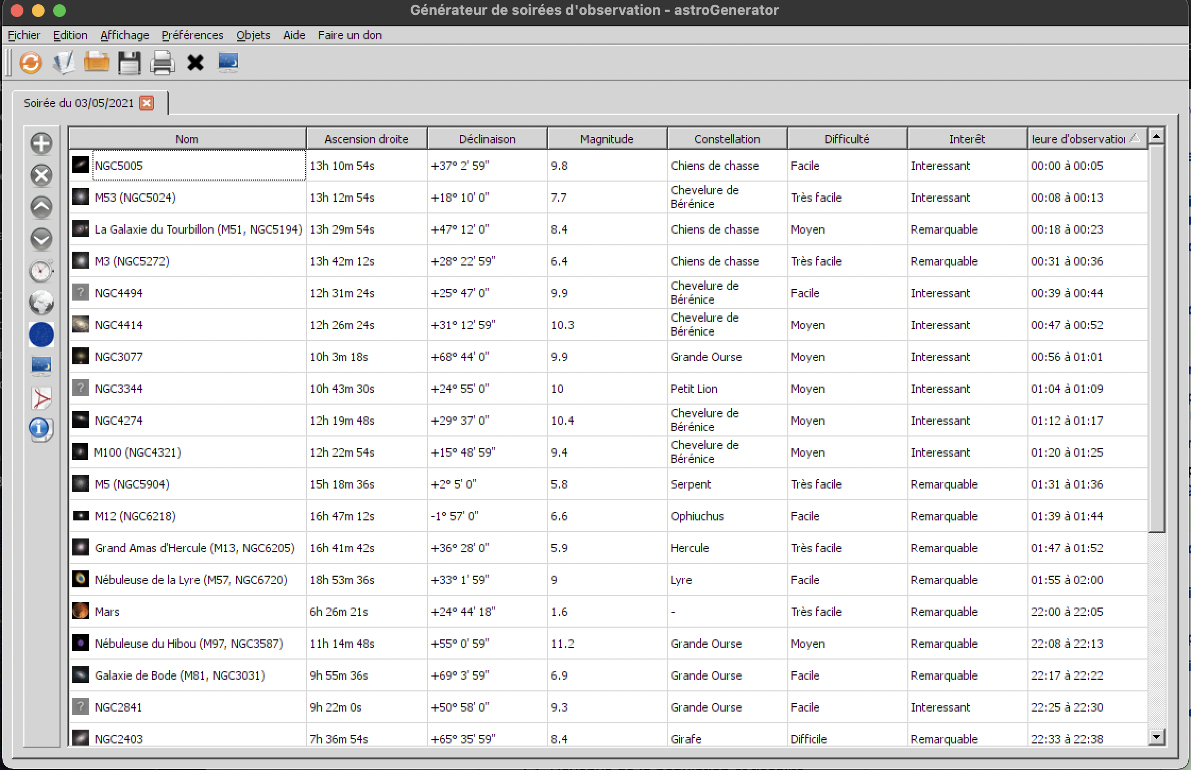Click the orange refresh icon in toolbar
1191x770 pixels.
(x=30, y=63)
